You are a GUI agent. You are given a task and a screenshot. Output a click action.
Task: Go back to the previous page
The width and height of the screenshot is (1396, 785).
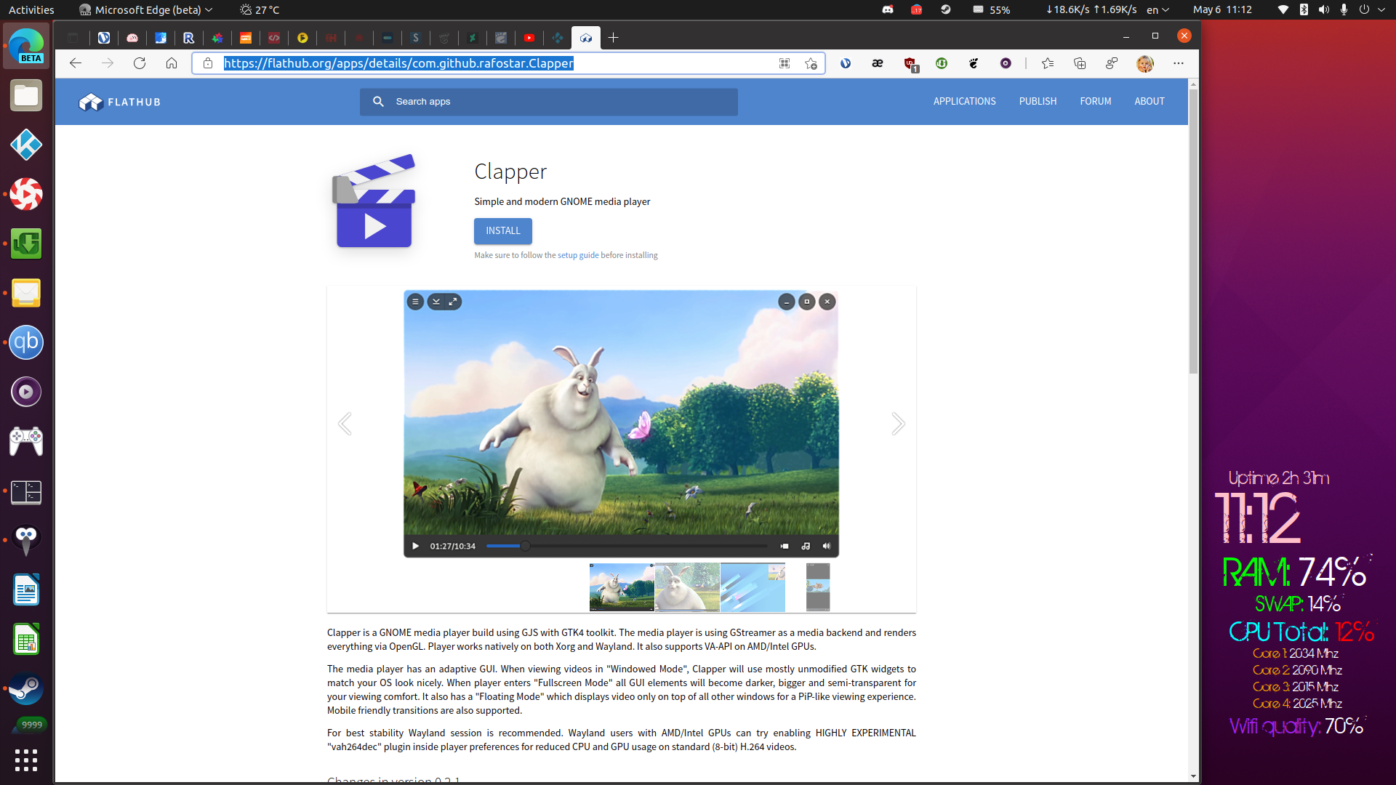click(76, 63)
